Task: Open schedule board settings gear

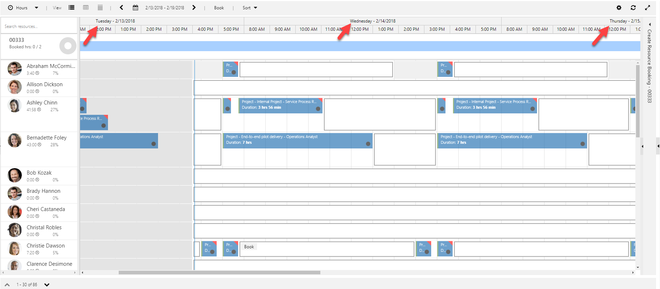Action: click(619, 8)
